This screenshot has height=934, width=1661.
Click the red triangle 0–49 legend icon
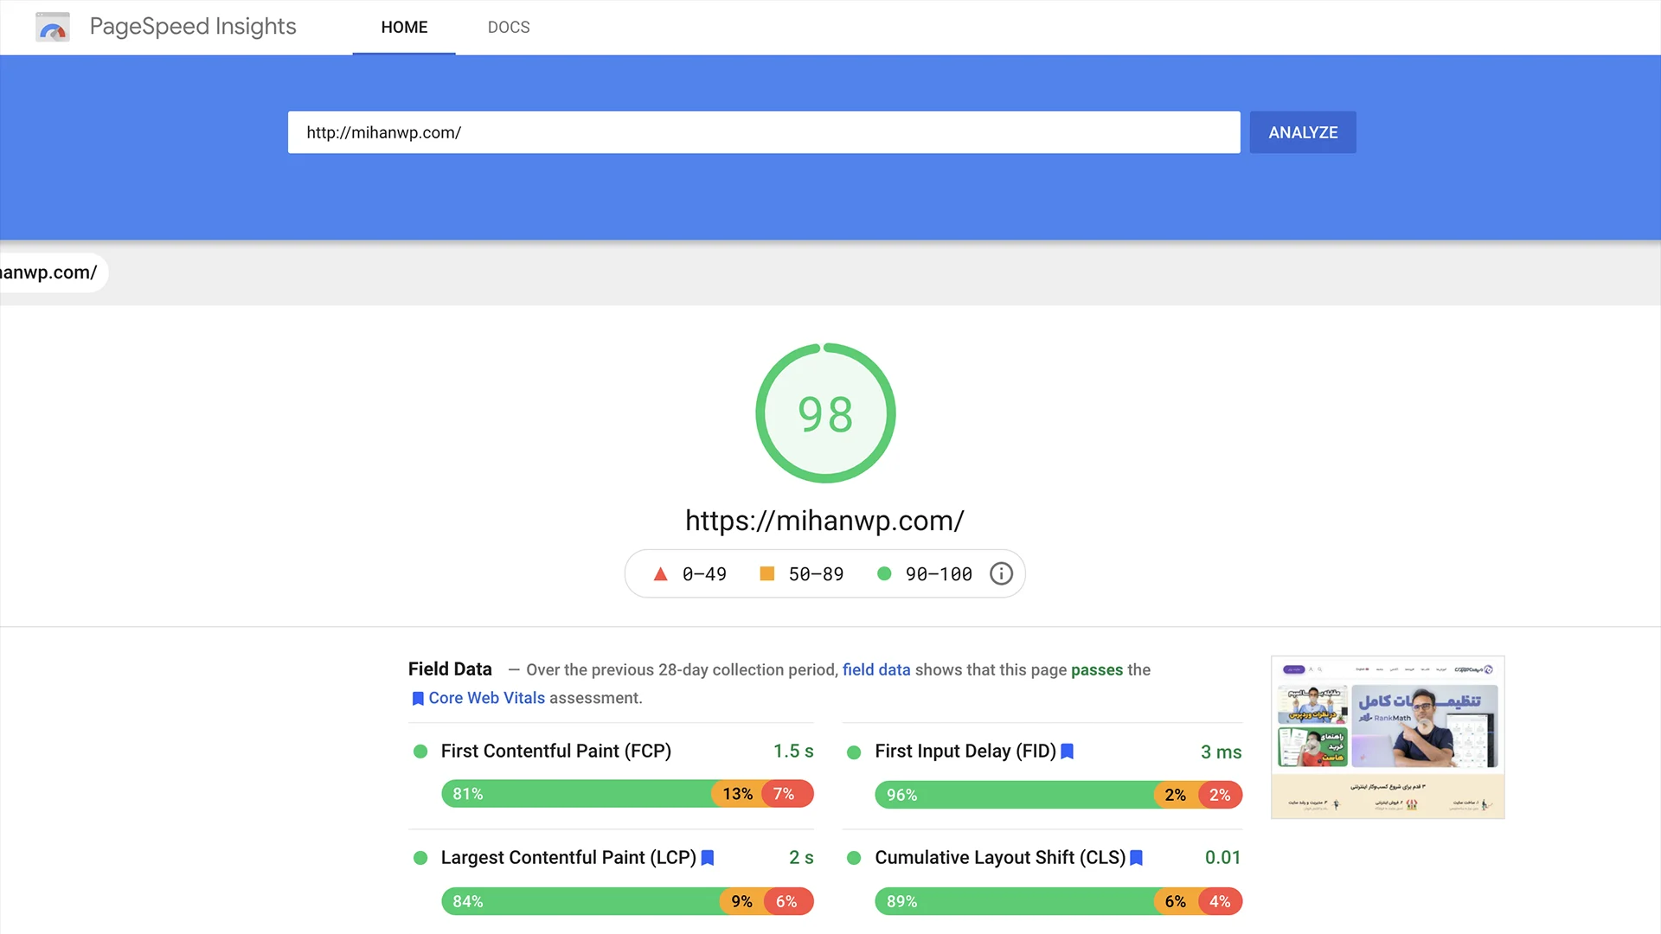coord(660,573)
